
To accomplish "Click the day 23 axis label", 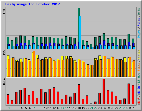I will (100, 108).
